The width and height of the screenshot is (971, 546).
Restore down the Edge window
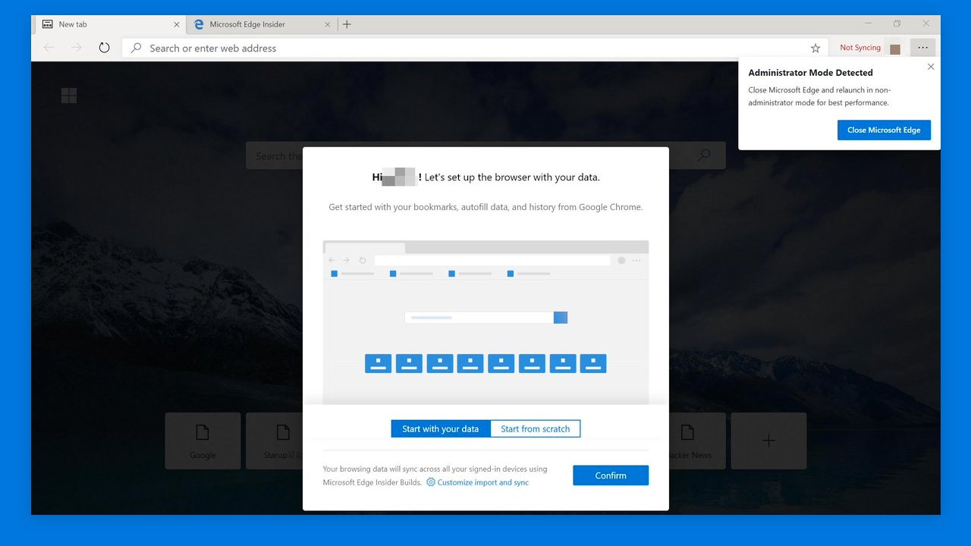(x=897, y=24)
